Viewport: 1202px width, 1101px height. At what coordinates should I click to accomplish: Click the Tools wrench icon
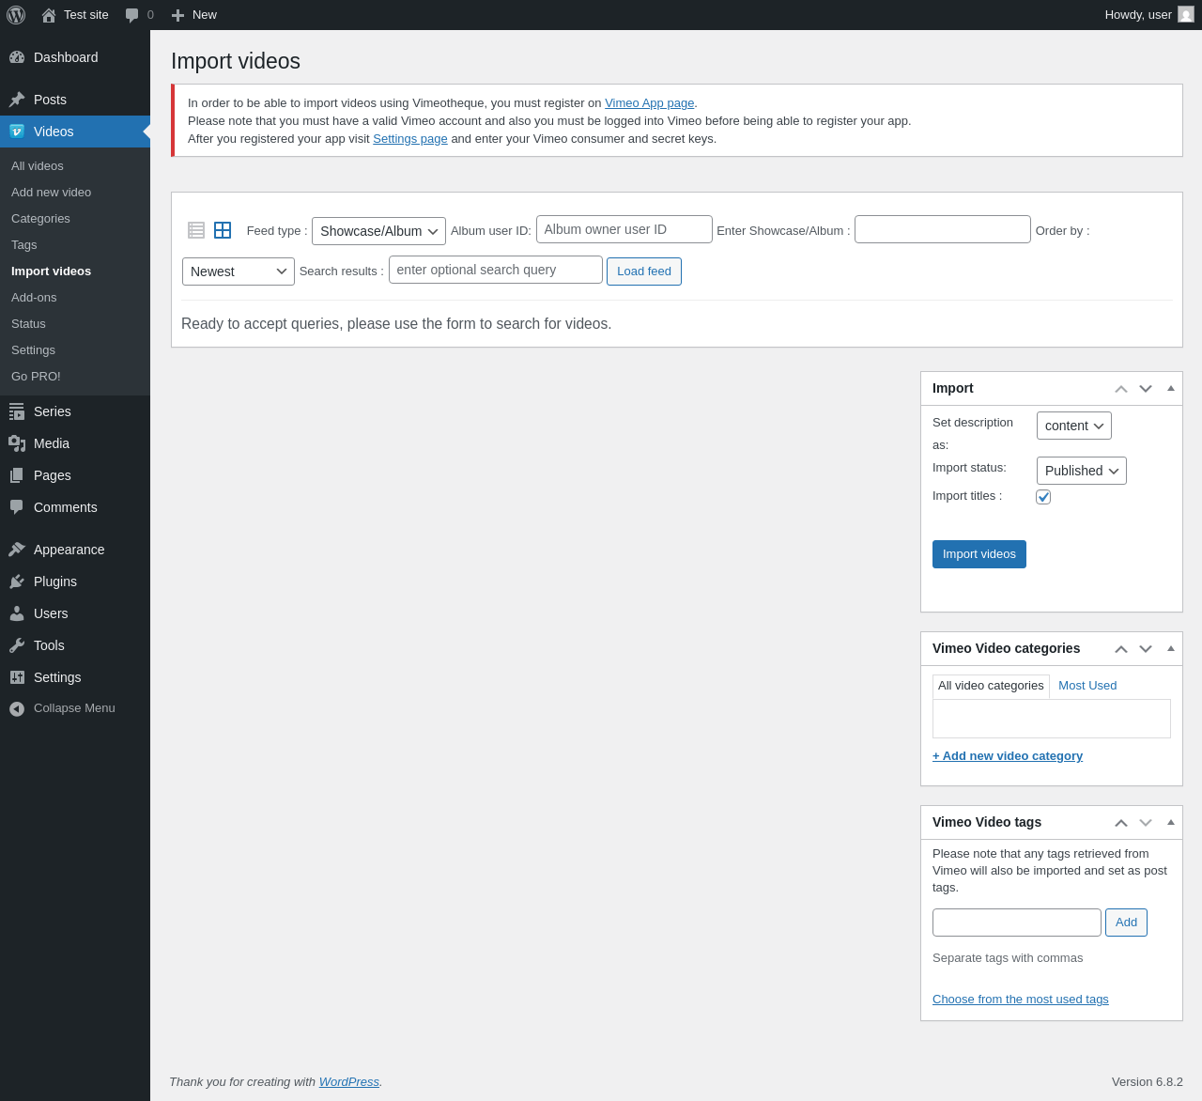pyautogui.click(x=17, y=645)
